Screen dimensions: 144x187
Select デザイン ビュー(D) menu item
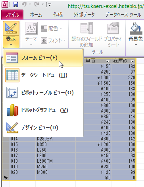tap(43, 128)
